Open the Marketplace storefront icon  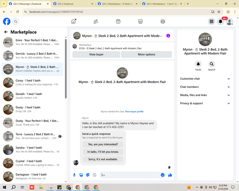141,21
